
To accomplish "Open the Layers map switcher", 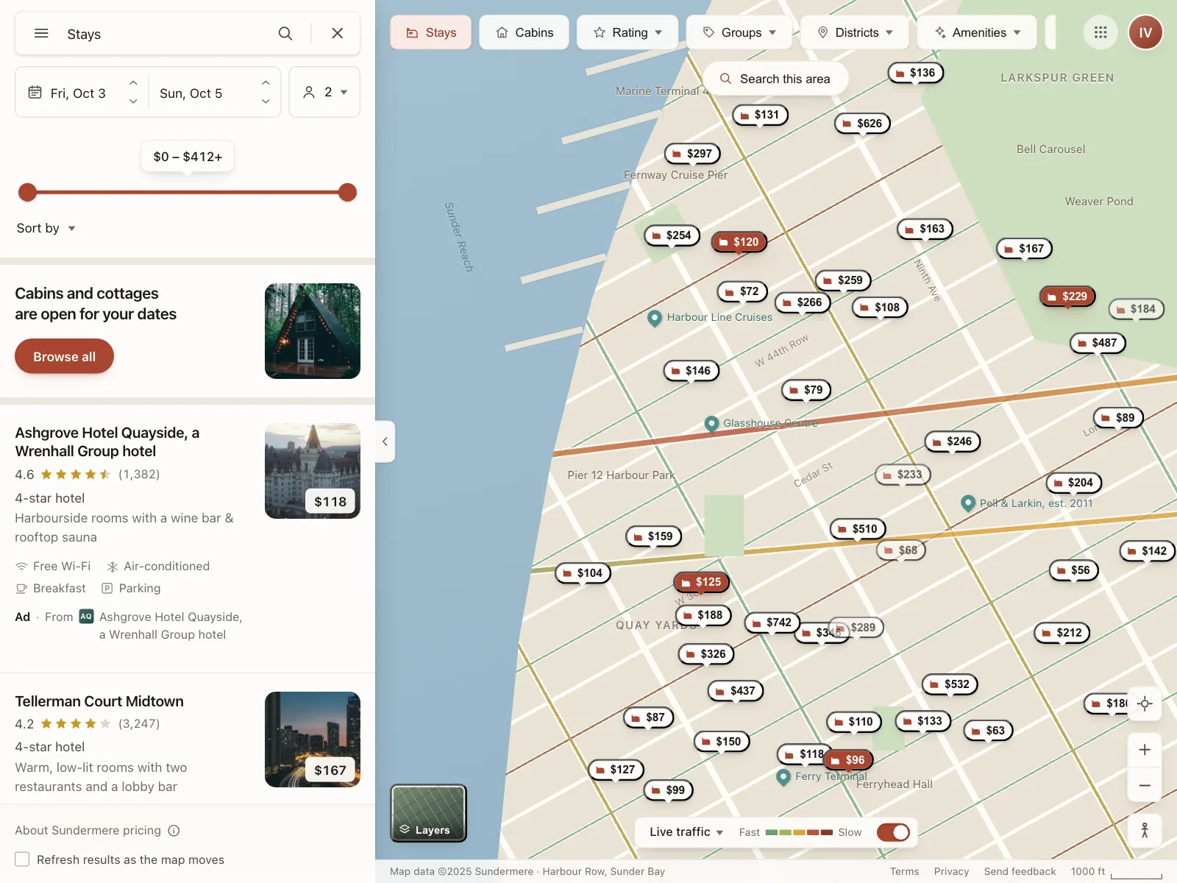I will coord(428,813).
